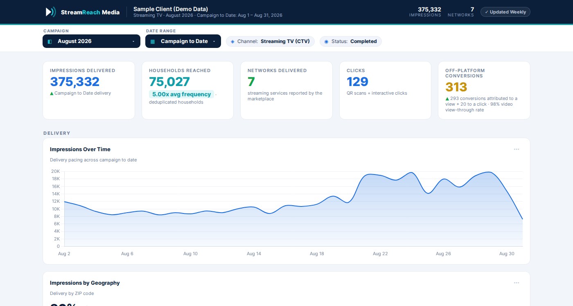Click the Aug 30 axis label

pyautogui.click(x=507, y=254)
